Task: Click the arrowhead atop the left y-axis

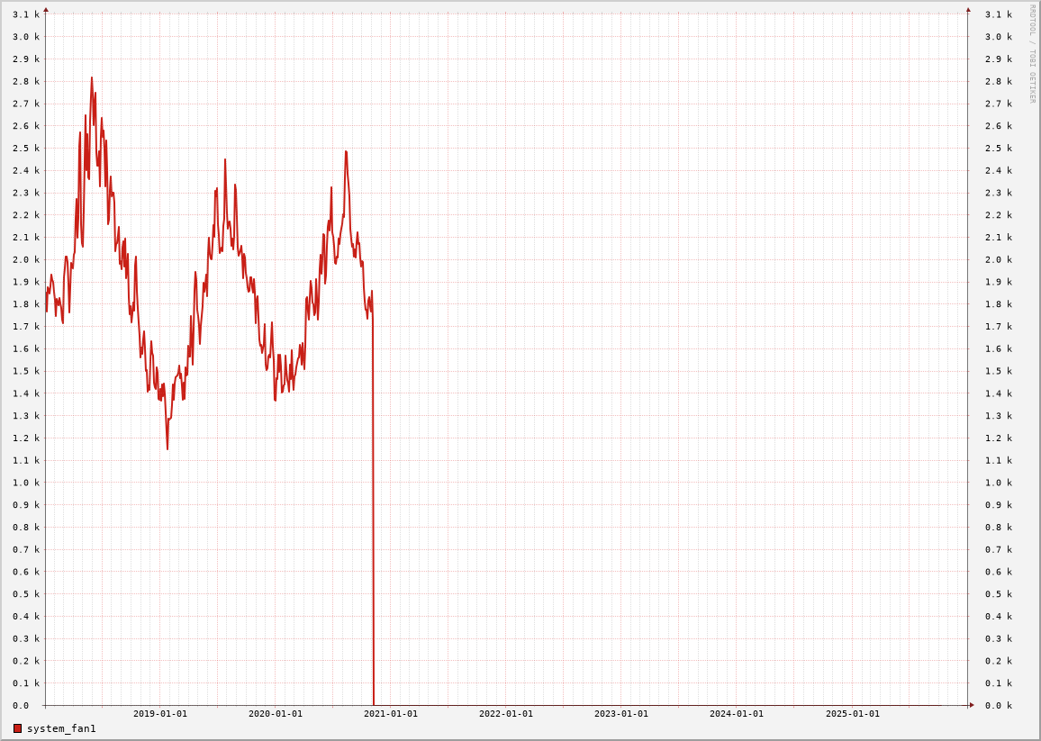Action: 46,10
